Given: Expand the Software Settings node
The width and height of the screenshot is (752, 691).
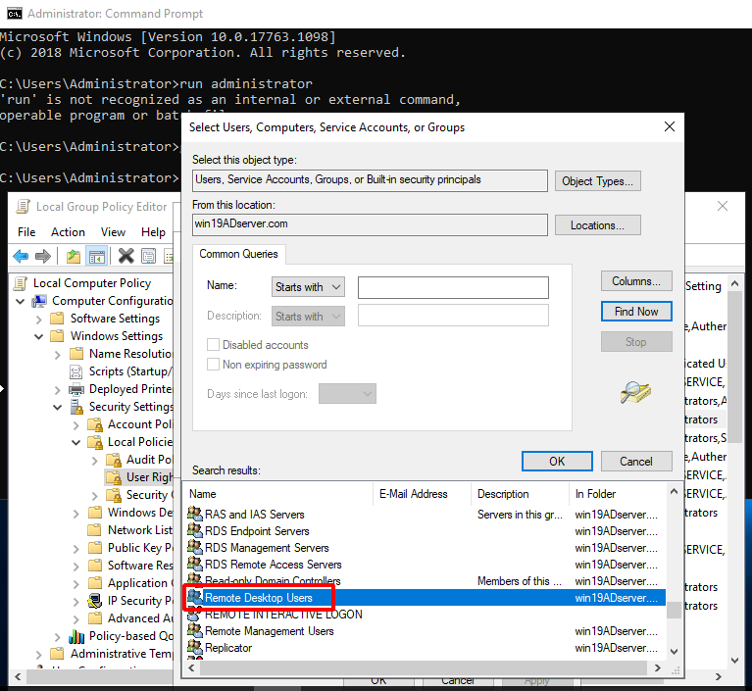Looking at the screenshot, I should [39, 319].
